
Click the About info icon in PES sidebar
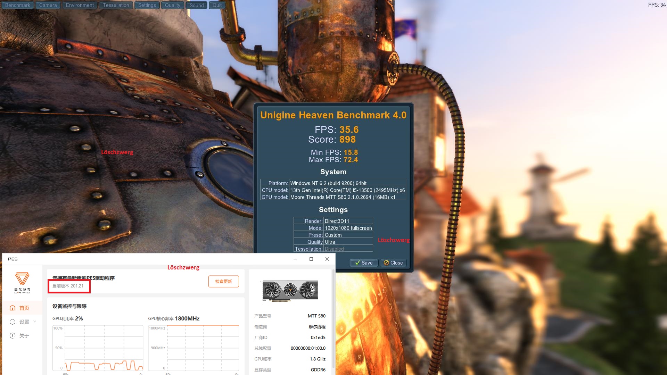coord(13,336)
